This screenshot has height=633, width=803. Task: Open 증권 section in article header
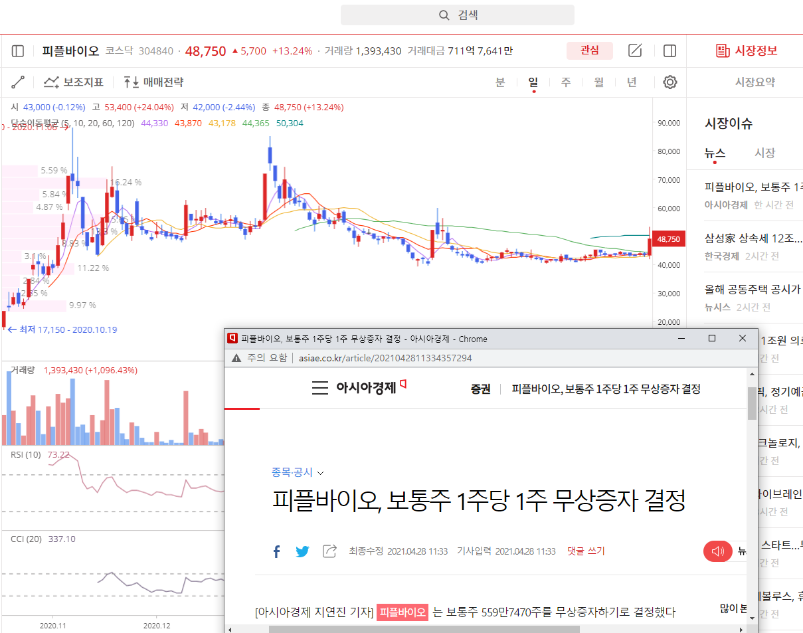[480, 389]
